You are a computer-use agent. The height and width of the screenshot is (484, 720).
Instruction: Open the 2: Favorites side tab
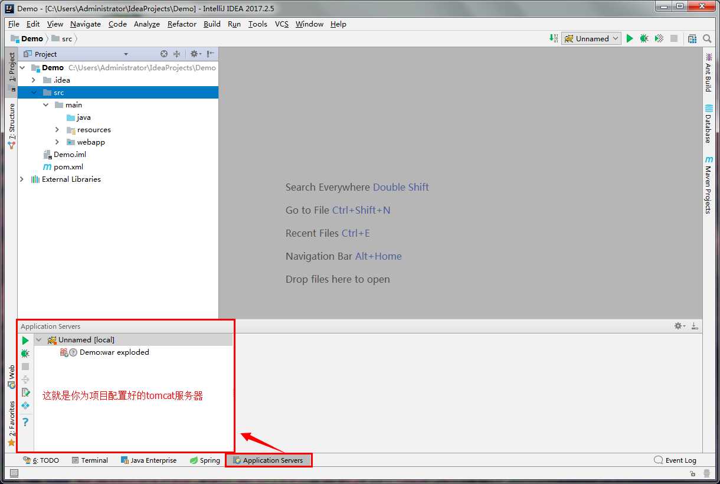pyautogui.click(x=11, y=423)
